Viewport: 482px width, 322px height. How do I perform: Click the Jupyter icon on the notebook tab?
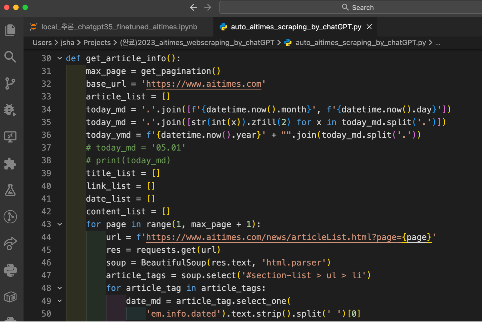pyautogui.click(x=33, y=27)
